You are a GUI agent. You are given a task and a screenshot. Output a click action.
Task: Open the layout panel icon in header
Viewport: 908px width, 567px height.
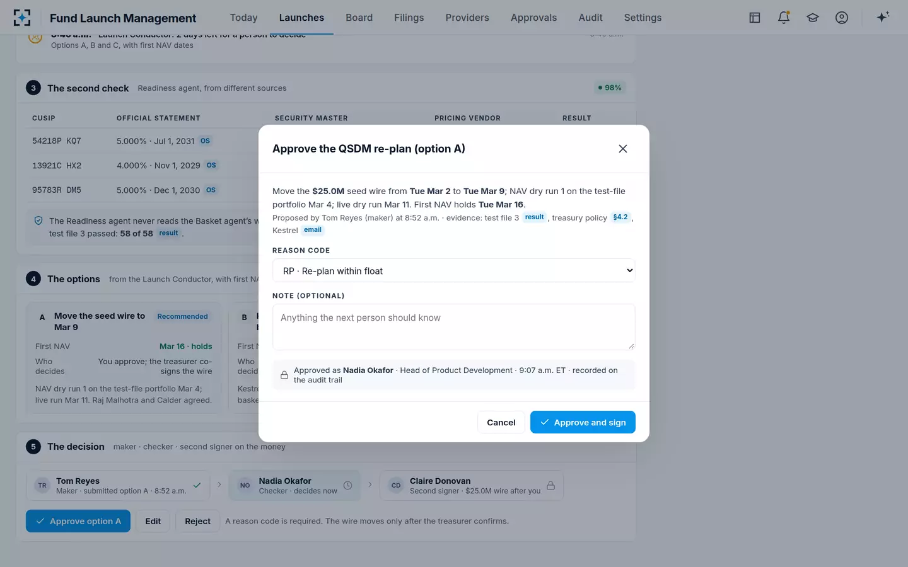tap(755, 18)
